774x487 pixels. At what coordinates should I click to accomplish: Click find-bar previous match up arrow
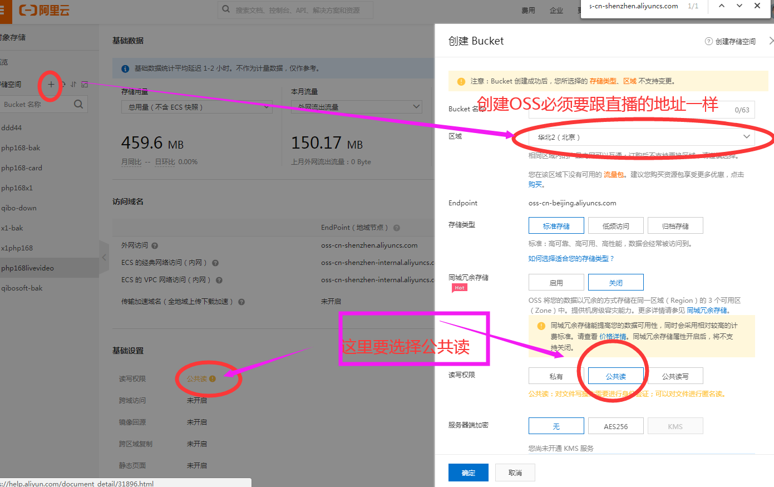722,6
